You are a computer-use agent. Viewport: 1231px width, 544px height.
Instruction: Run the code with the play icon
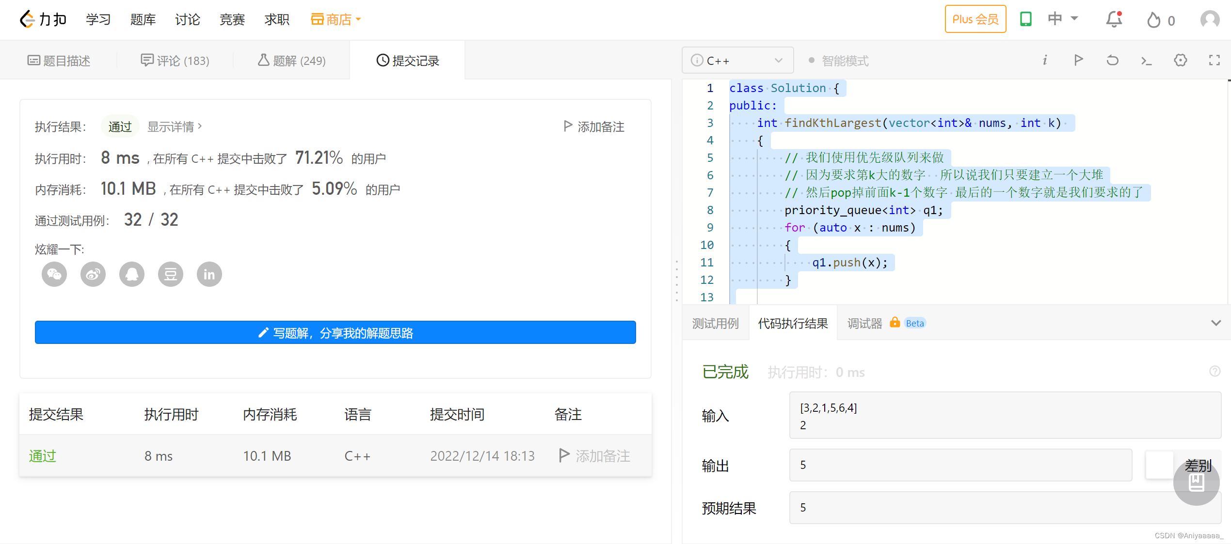pos(1078,60)
